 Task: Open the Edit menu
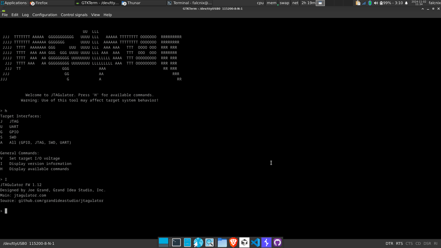click(x=15, y=15)
